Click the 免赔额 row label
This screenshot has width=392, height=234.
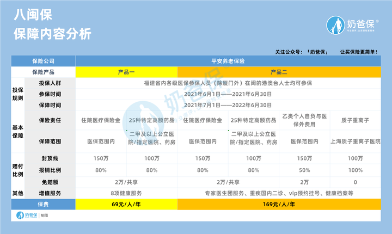click(x=50, y=182)
